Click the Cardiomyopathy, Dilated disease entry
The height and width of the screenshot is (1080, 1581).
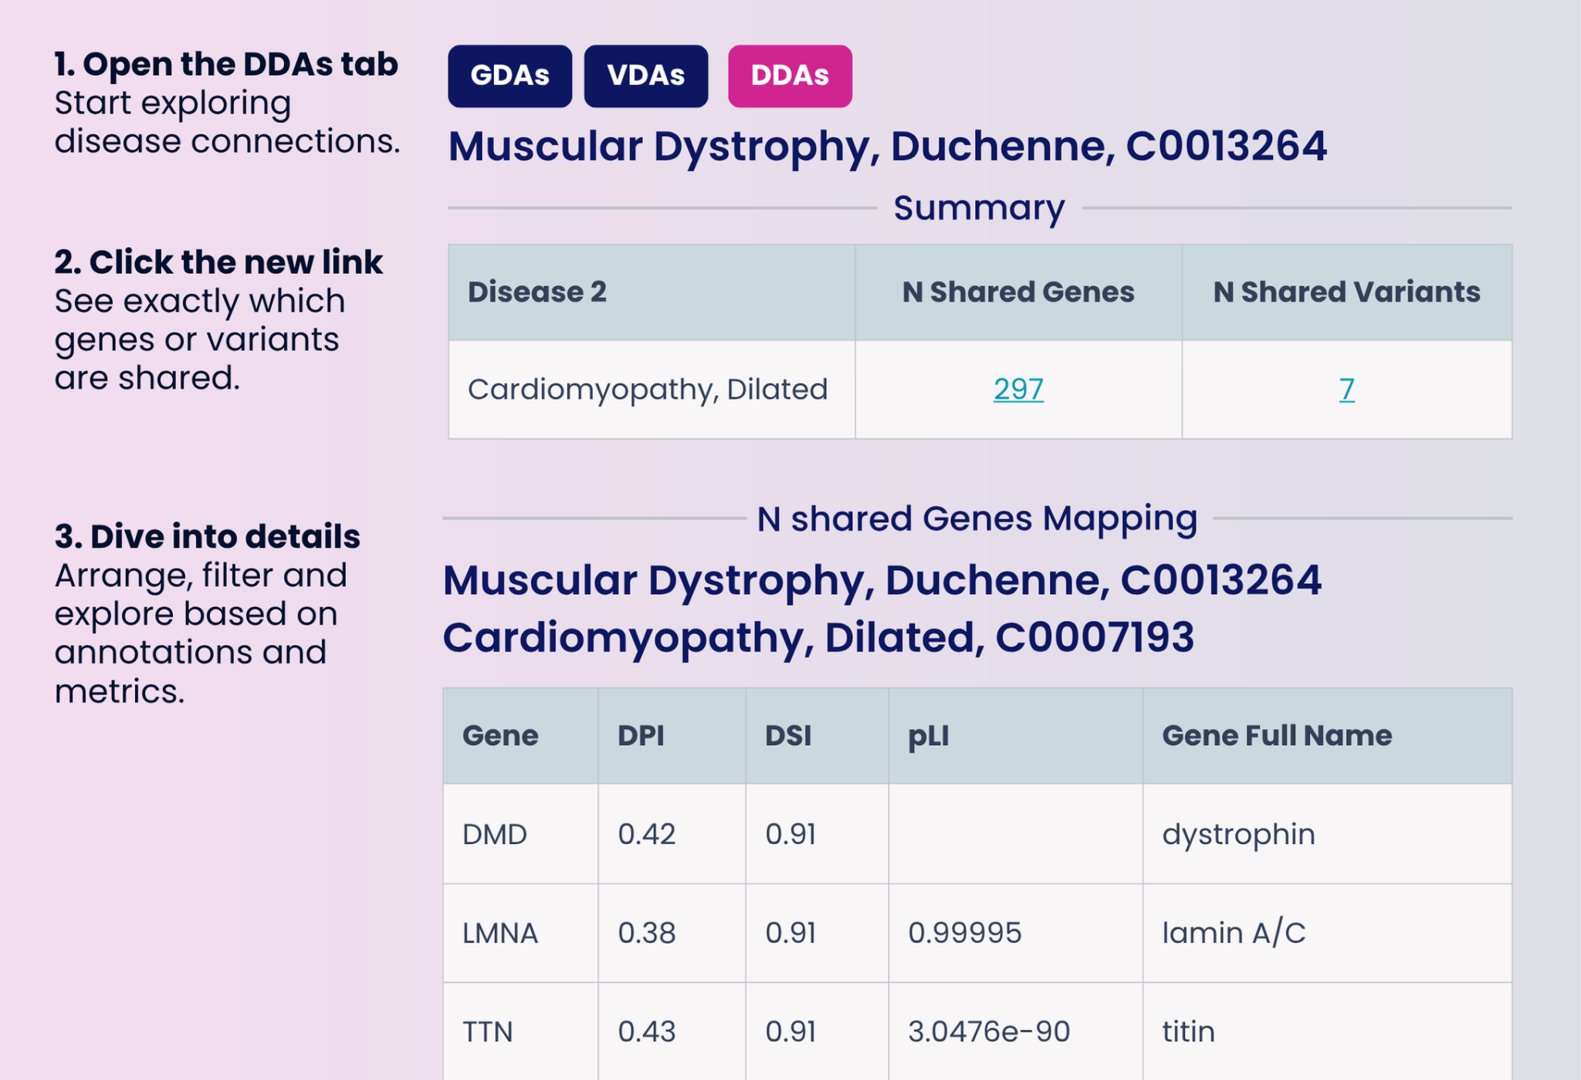pos(647,390)
